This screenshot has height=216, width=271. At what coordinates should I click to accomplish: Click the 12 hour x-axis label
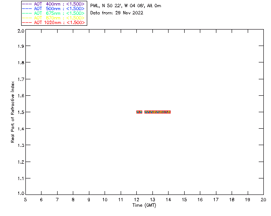pyautogui.click(x=136, y=200)
